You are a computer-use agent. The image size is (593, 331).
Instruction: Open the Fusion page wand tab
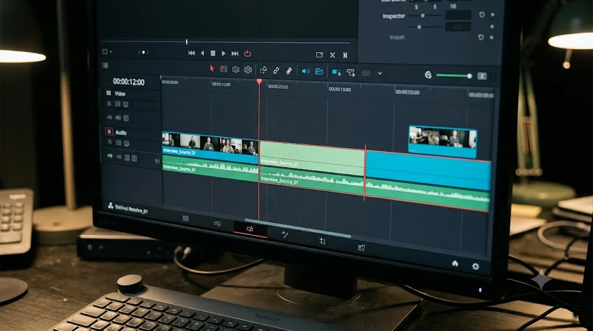(285, 234)
